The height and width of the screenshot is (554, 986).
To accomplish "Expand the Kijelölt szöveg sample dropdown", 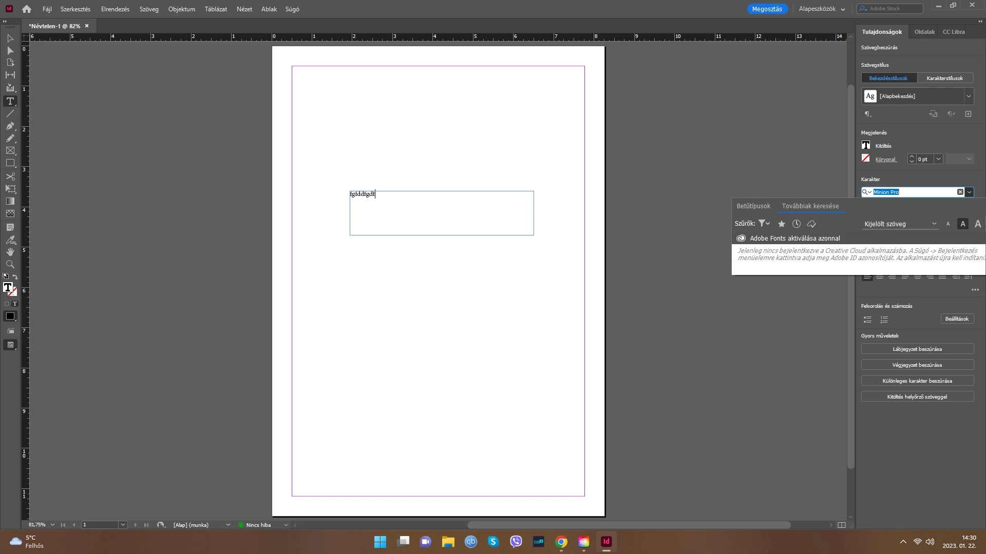I will click(x=934, y=224).
